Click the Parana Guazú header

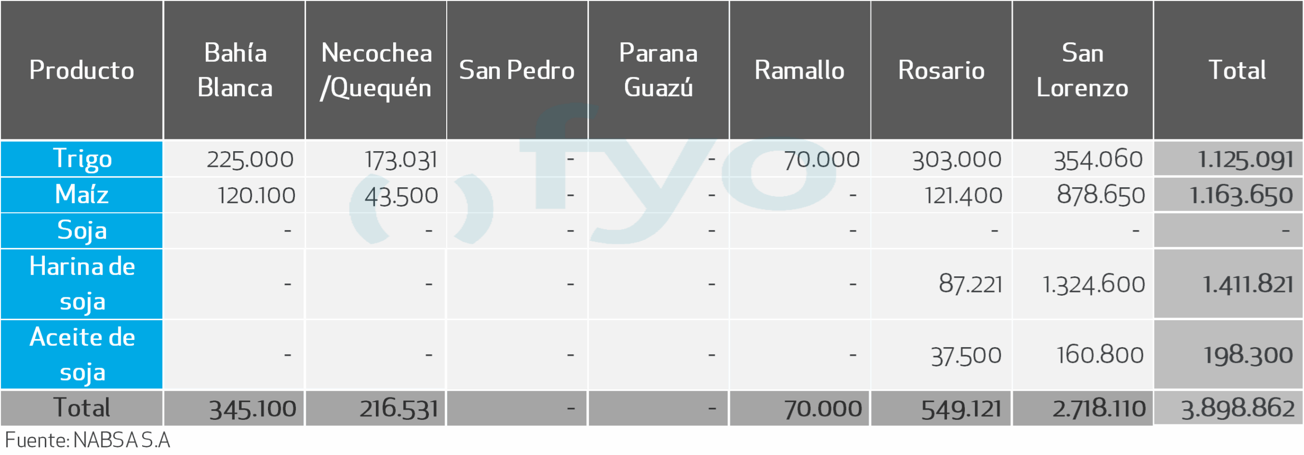click(658, 70)
